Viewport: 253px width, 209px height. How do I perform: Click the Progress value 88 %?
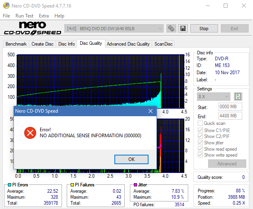pyautogui.click(x=240, y=191)
